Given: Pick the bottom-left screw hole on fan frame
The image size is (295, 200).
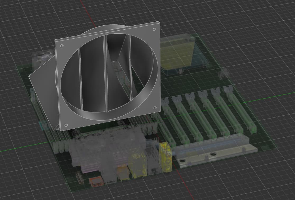Looking at the screenshot, I should (66, 125).
